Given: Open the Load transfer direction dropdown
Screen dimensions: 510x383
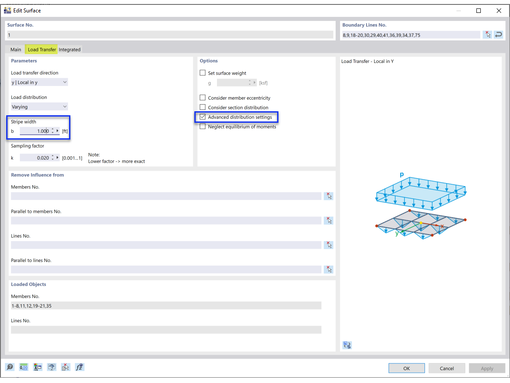Looking at the screenshot, I should pos(39,82).
